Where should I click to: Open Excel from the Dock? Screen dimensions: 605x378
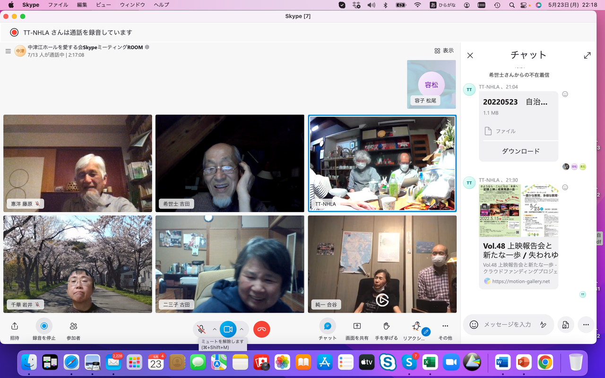pos(430,362)
